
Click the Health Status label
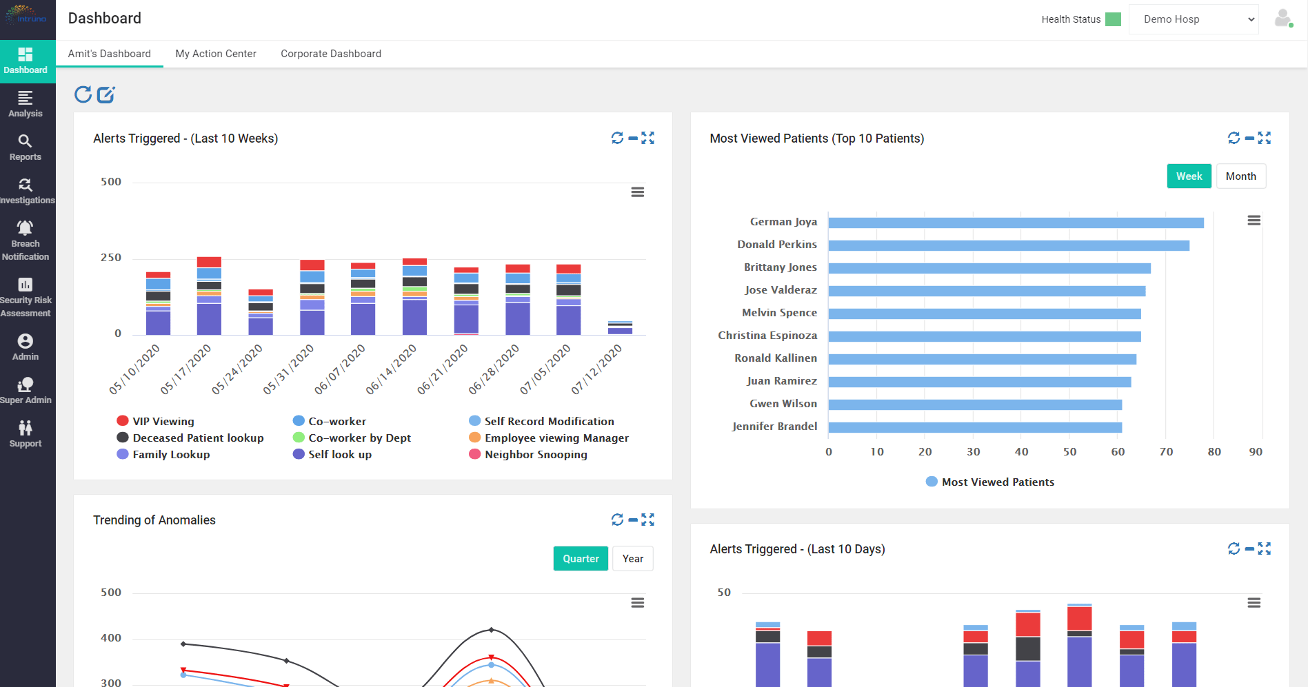tap(1071, 19)
